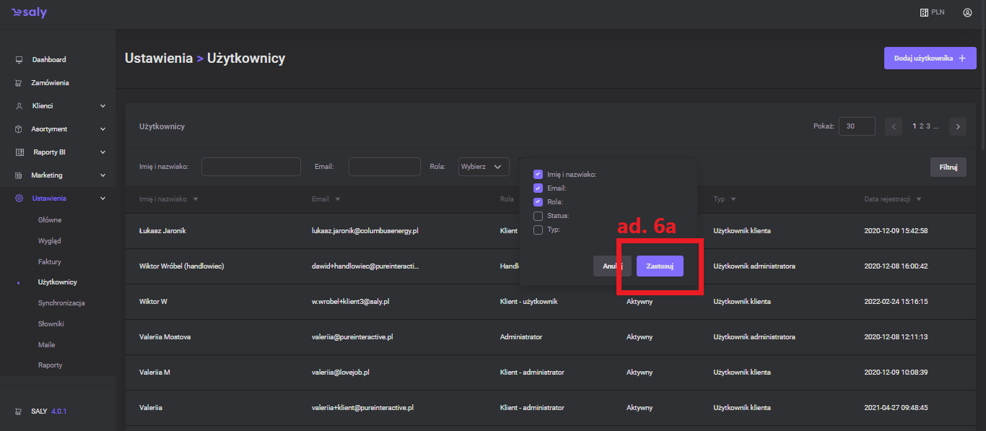The image size is (986, 431).
Task: Enable the Typ filter checkbox
Action: 538,230
